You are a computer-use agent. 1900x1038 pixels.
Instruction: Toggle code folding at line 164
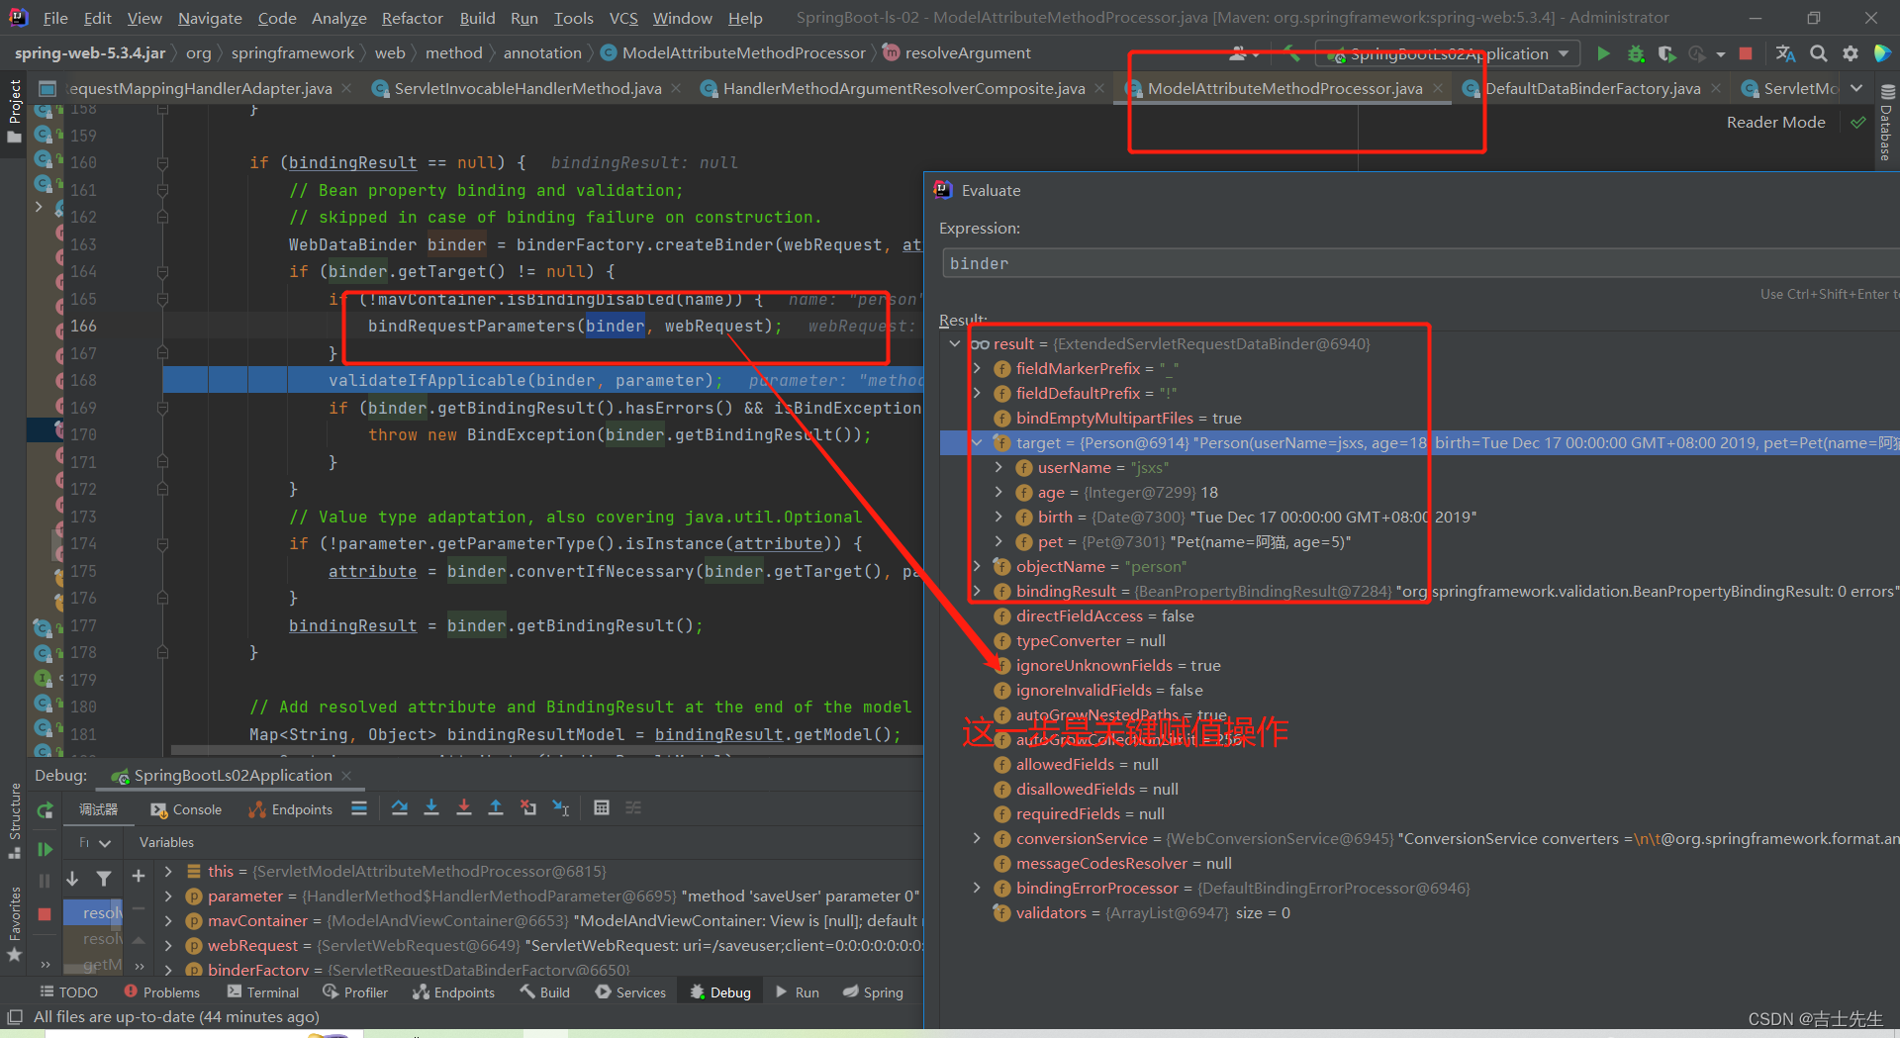pyautogui.click(x=162, y=272)
